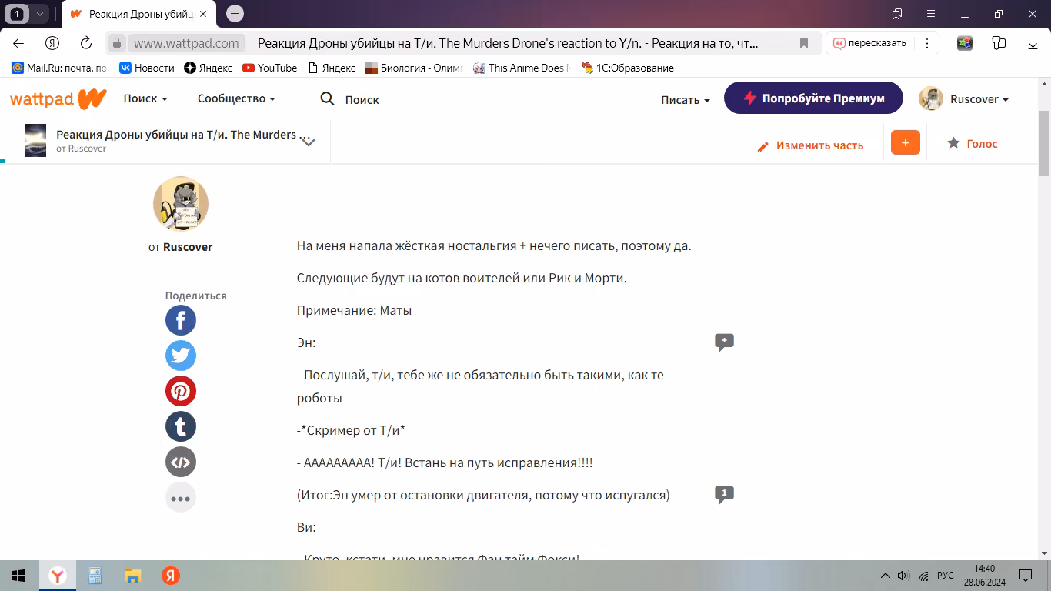The width and height of the screenshot is (1051, 591).
Task: Open 1С:Образование bookmark
Action: click(x=628, y=68)
